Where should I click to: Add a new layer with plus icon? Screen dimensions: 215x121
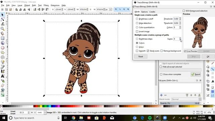(x=161, y=95)
